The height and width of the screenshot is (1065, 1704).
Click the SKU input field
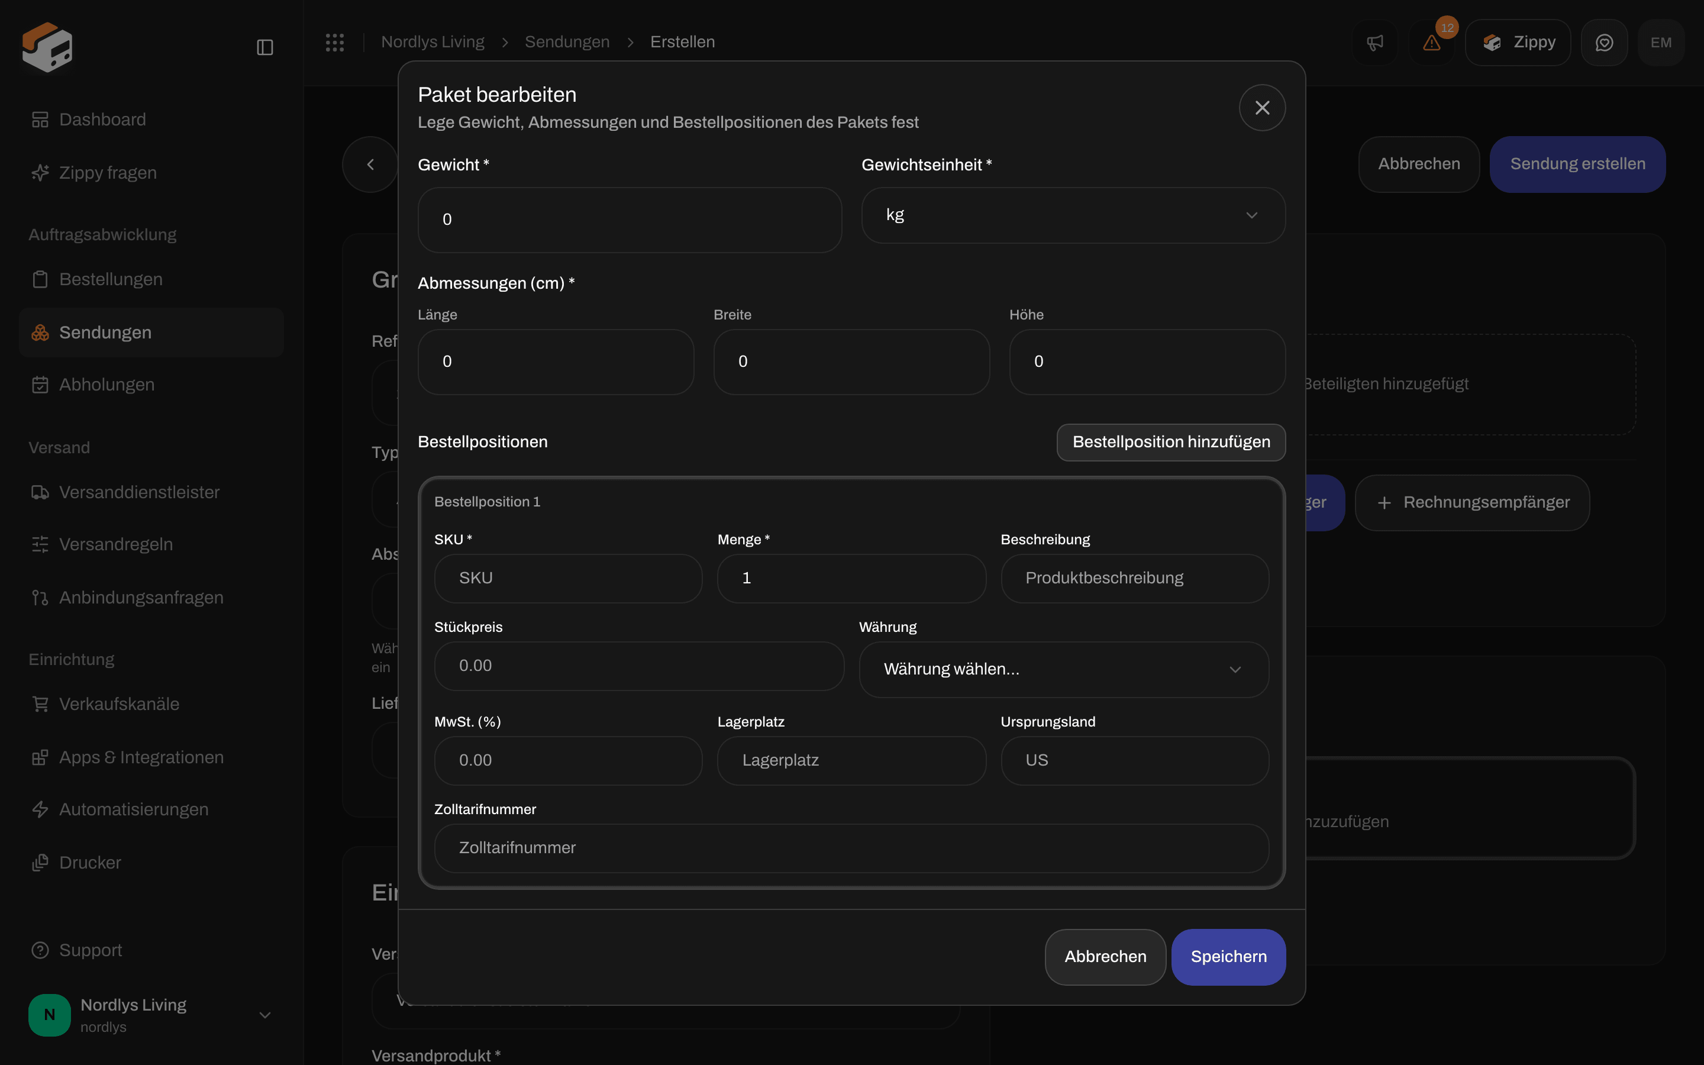(568, 578)
